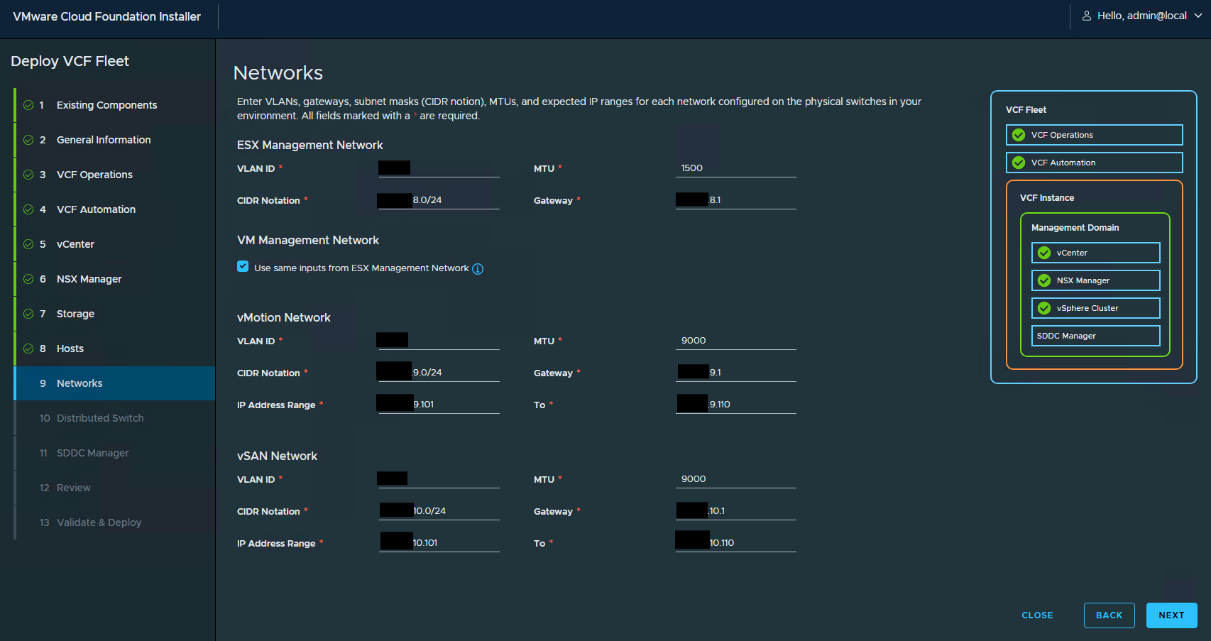Click the vMotion MTU field
1211x641 pixels.
tap(736, 341)
